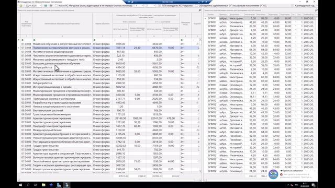Viewport: 335px width, 188px height.
Task: Select row Разработка игр и прикладных программ
Action: 110,103
